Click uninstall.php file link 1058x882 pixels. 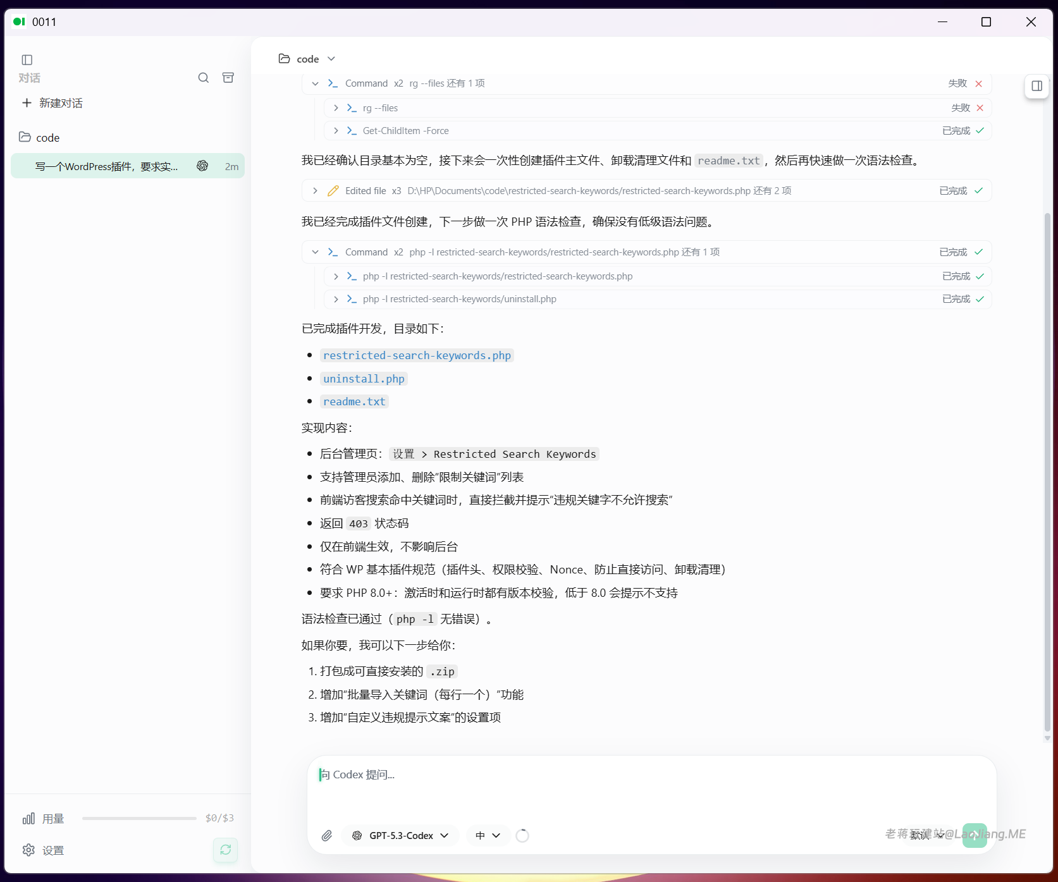364,379
